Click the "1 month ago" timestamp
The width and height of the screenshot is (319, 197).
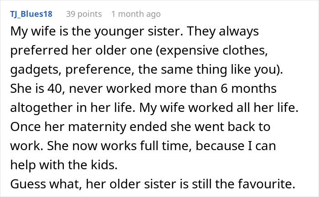click(136, 14)
